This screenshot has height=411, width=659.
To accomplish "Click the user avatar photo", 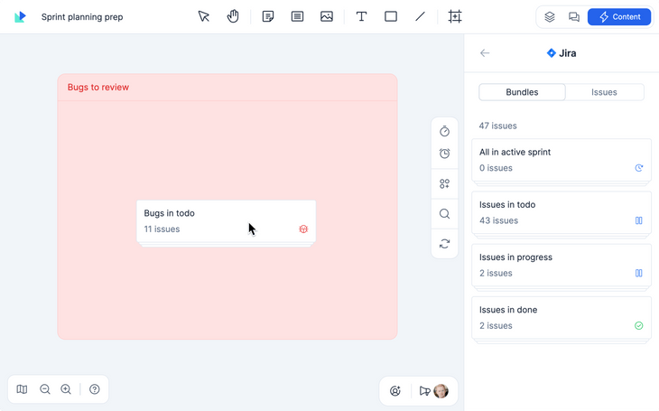I will pyautogui.click(x=441, y=391).
